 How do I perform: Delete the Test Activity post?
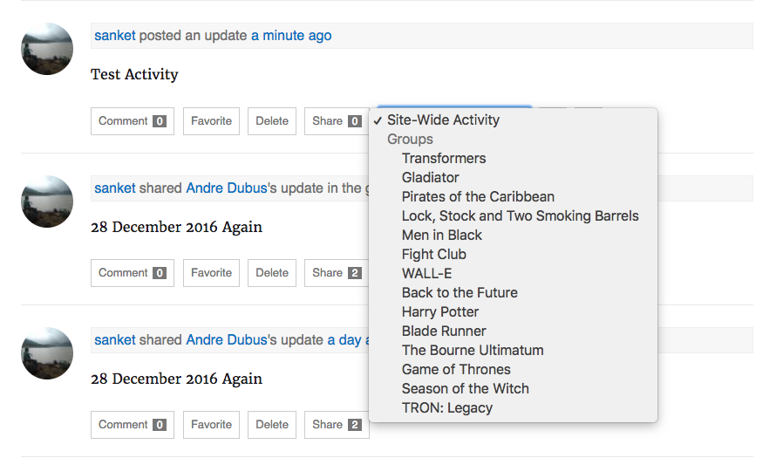coord(271,121)
